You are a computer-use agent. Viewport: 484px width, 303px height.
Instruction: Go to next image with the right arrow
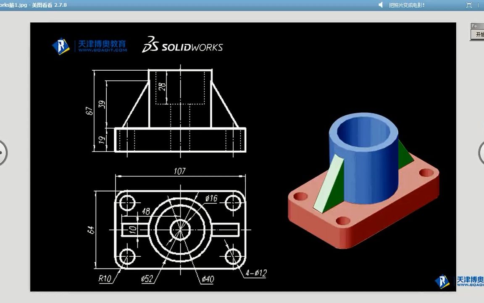pyautogui.click(x=482, y=153)
